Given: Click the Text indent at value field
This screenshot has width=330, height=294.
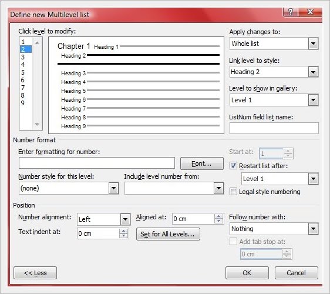Looking at the screenshot, I should [x=98, y=233].
